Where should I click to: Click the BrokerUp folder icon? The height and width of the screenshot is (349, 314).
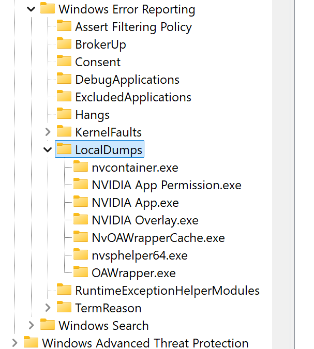pyautogui.click(x=64, y=43)
